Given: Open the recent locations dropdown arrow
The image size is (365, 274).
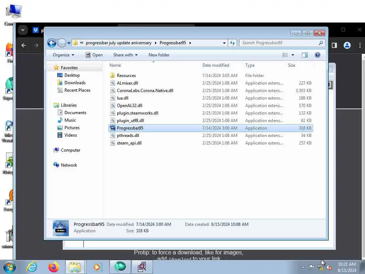Looking at the screenshot, I should pyautogui.click(x=69, y=43).
